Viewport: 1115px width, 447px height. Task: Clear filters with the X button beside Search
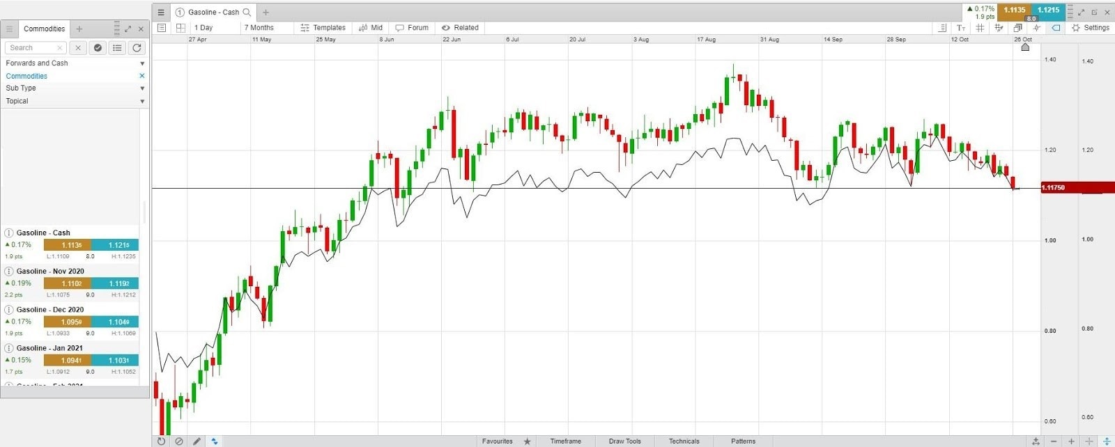(78, 47)
